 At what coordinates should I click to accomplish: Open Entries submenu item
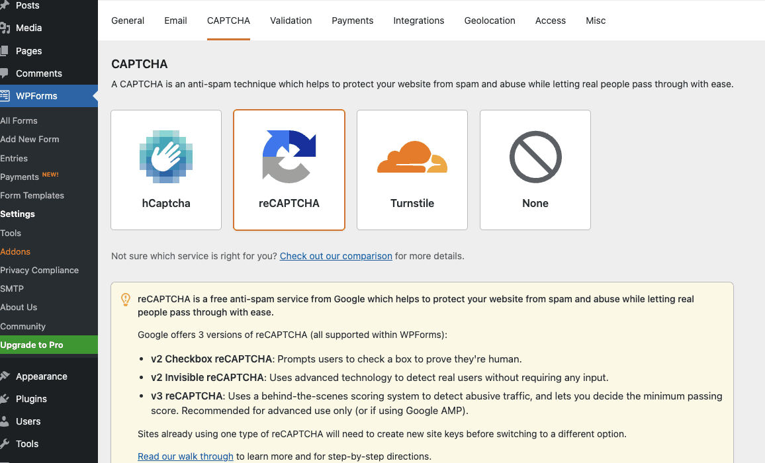tap(14, 158)
